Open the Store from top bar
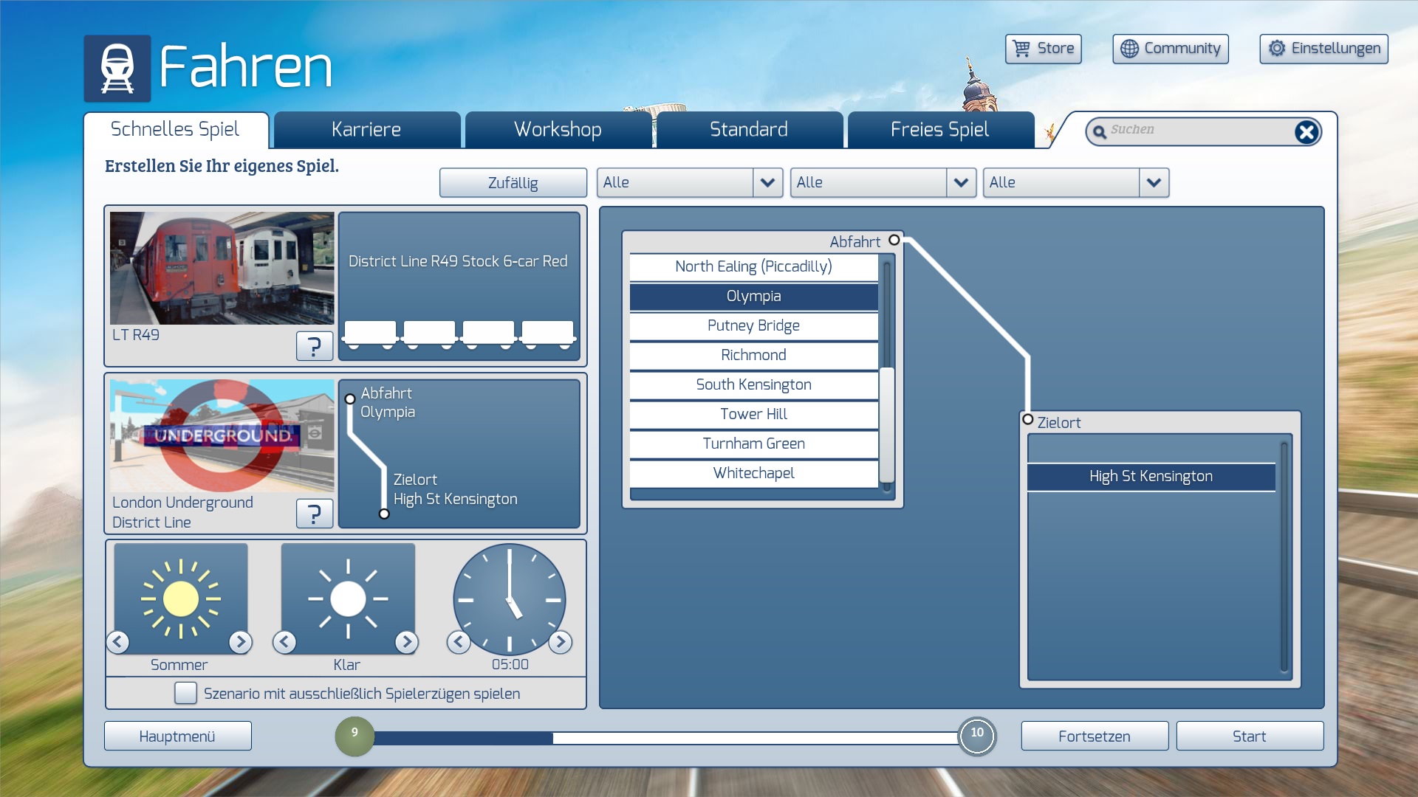The width and height of the screenshot is (1418, 797). tap(1043, 49)
